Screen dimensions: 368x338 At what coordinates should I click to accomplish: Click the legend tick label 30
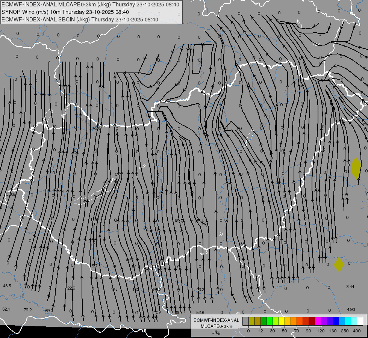[273, 331]
